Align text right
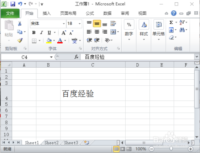The width and height of the screenshot is (200, 153). coord(105,32)
